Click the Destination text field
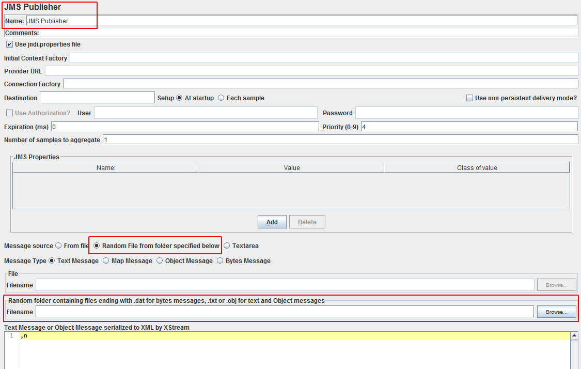The width and height of the screenshot is (581, 369). click(x=97, y=98)
